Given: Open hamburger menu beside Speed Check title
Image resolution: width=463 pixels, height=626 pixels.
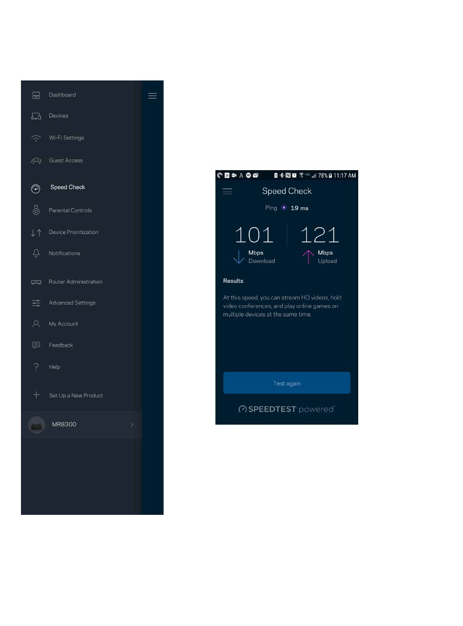Looking at the screenshot, I should click(228, 191).
